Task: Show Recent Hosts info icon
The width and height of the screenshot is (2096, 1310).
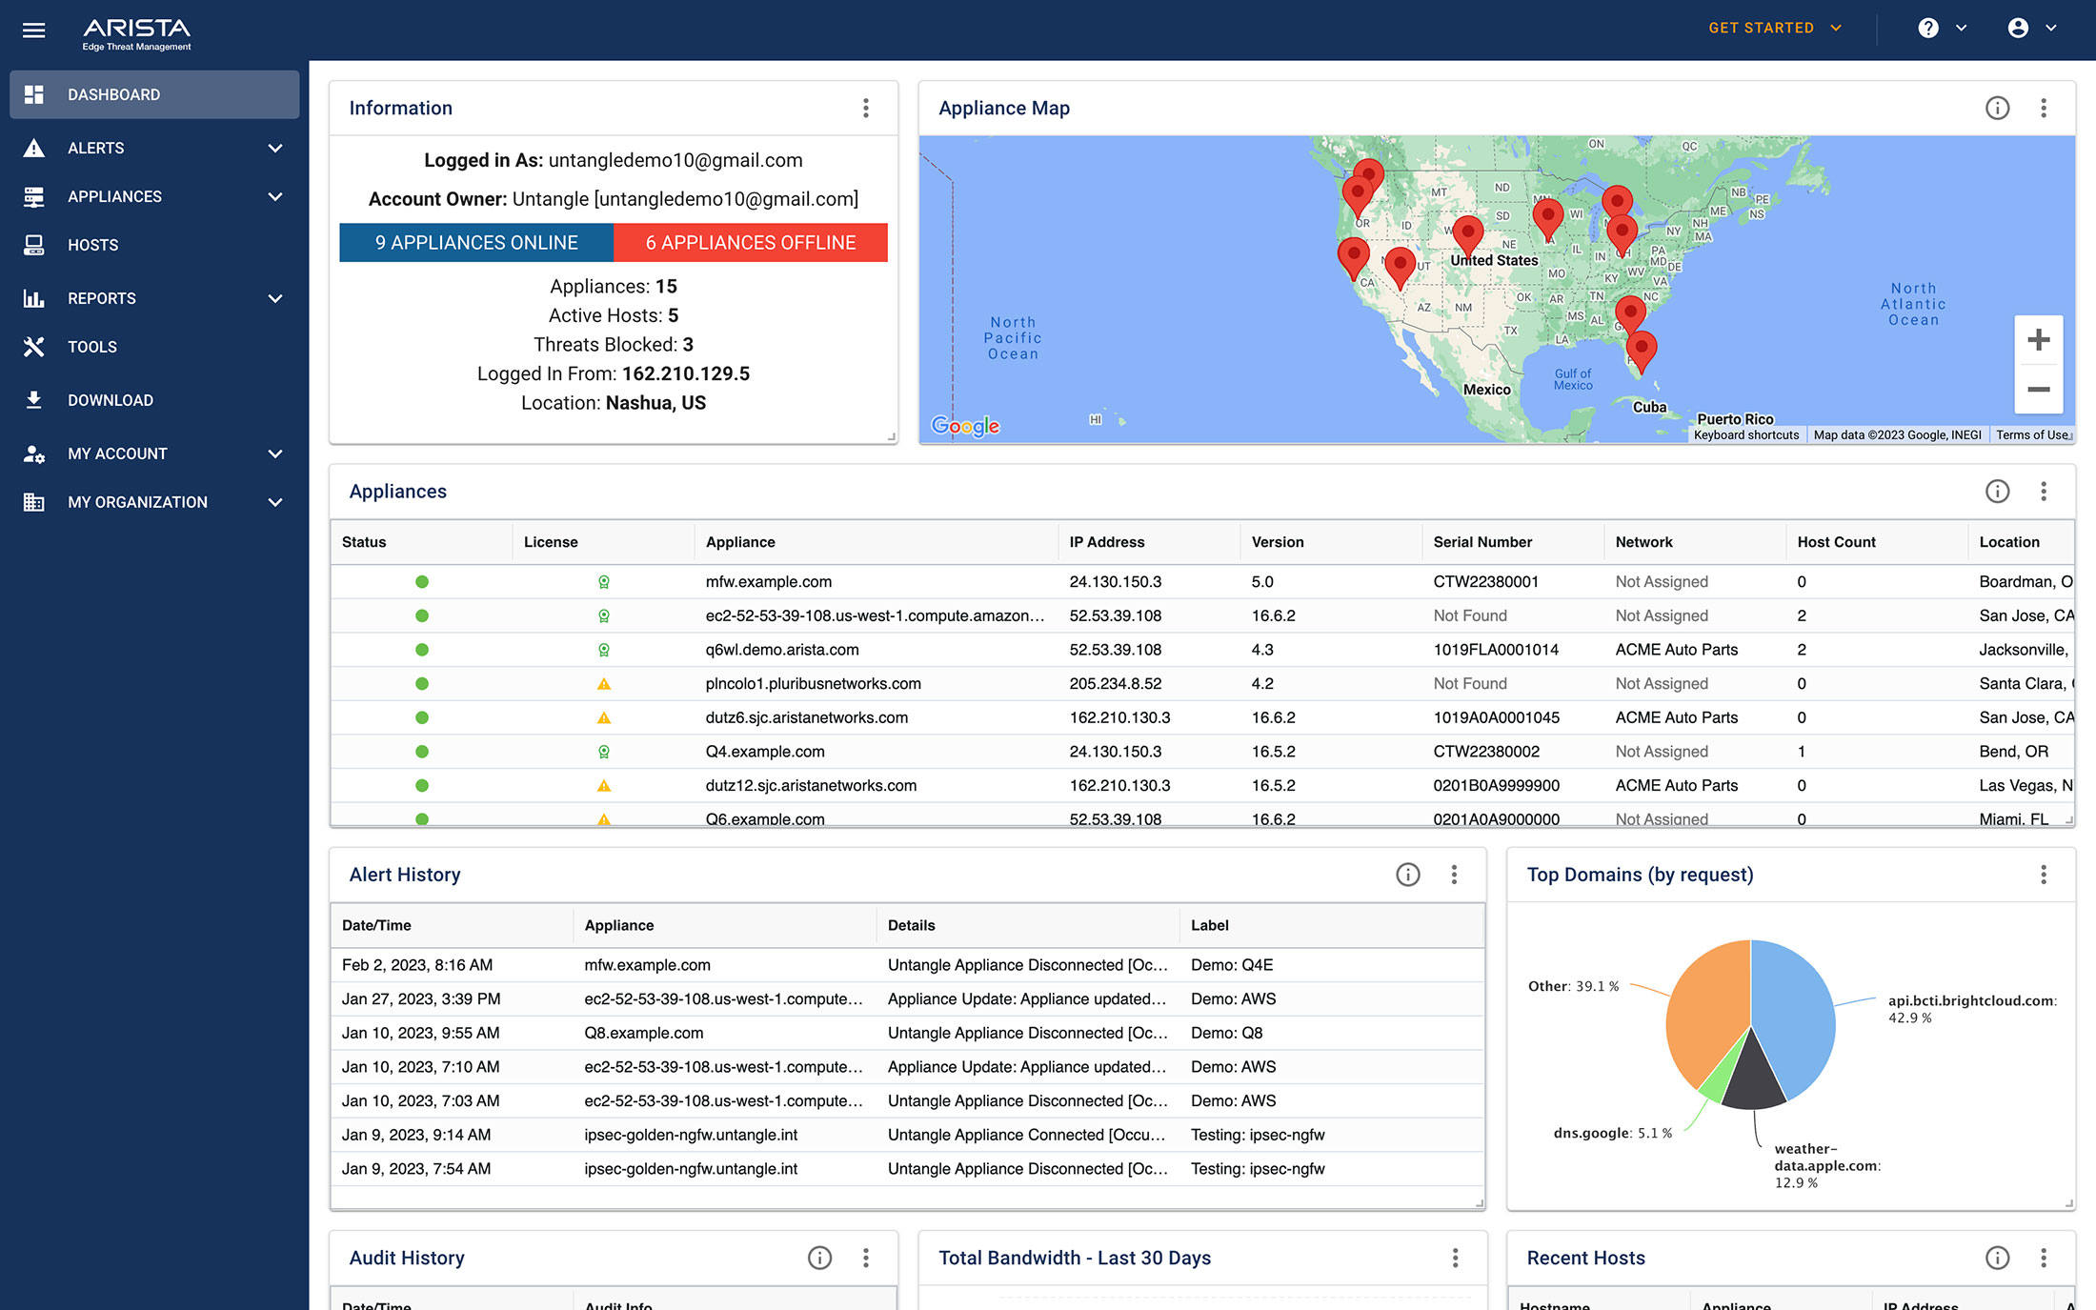Action: click(1998, 1258)
